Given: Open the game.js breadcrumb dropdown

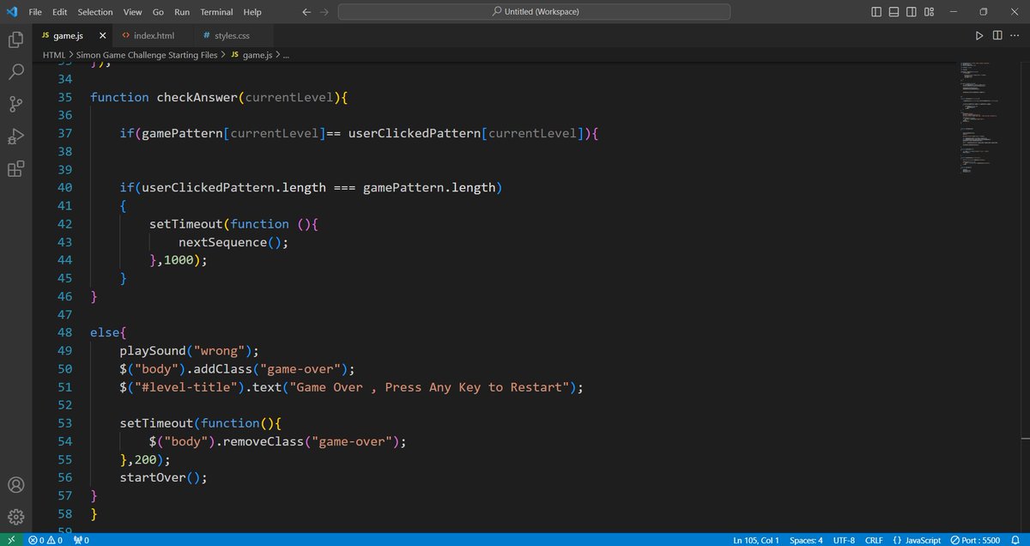Looking at the screenshot, I should (x=255, y=54).
